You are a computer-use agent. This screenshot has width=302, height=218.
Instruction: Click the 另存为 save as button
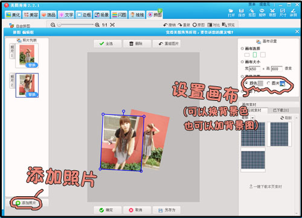click(167, 210)
